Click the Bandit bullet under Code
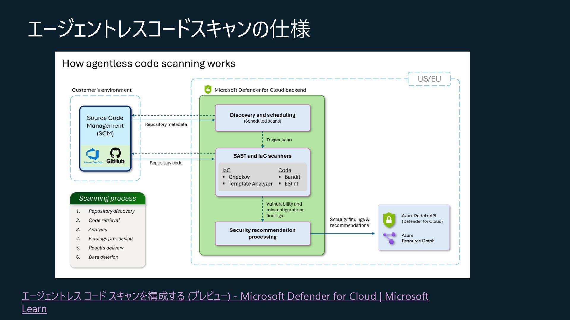Viewport: 570px width, 320px height. (292, 177)
